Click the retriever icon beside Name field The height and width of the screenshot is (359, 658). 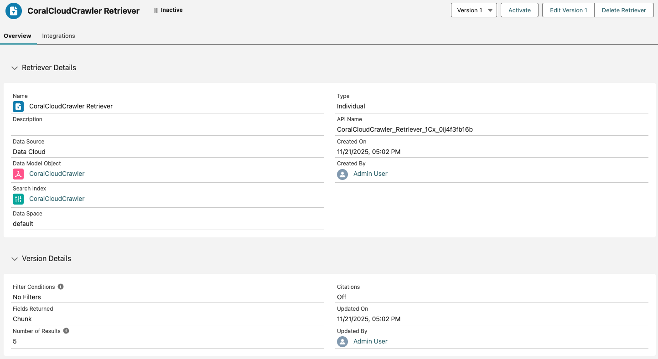coord(18,107)
